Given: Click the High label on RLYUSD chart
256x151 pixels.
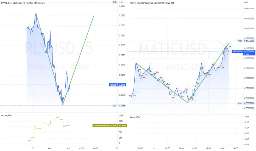Looking at the screenshot, I should [x=115, y=2].
